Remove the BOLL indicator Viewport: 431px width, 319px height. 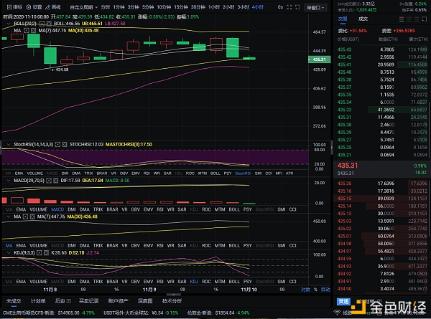pyautogui.click(x=49, y=24)
